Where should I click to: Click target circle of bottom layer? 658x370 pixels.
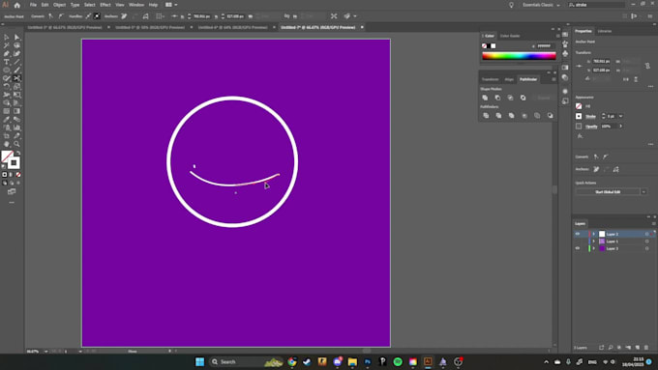647,248
